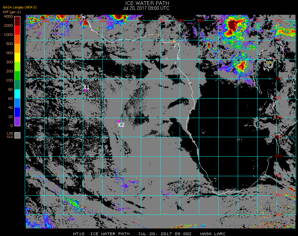Click the 'NASA Langley (M04.0)' label

point(20,8)
